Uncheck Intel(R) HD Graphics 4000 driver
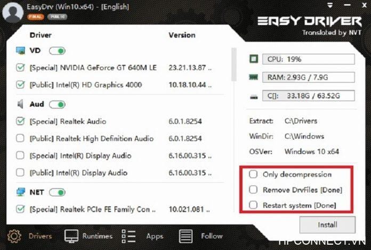Image resolution: width=371 pixels, height=250 pixels. pyautogui.click(x=20, y=84)
